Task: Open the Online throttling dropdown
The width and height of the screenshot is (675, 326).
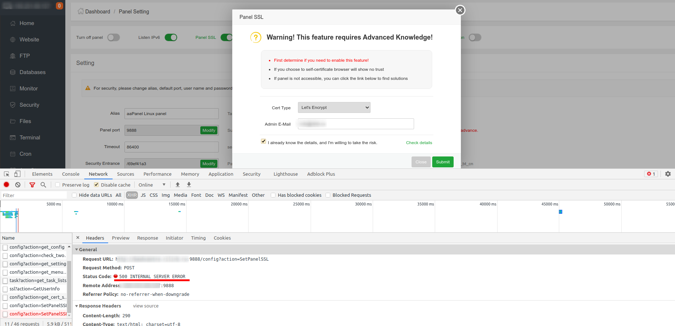Action: pyautogui.click(x=152, y=185)
